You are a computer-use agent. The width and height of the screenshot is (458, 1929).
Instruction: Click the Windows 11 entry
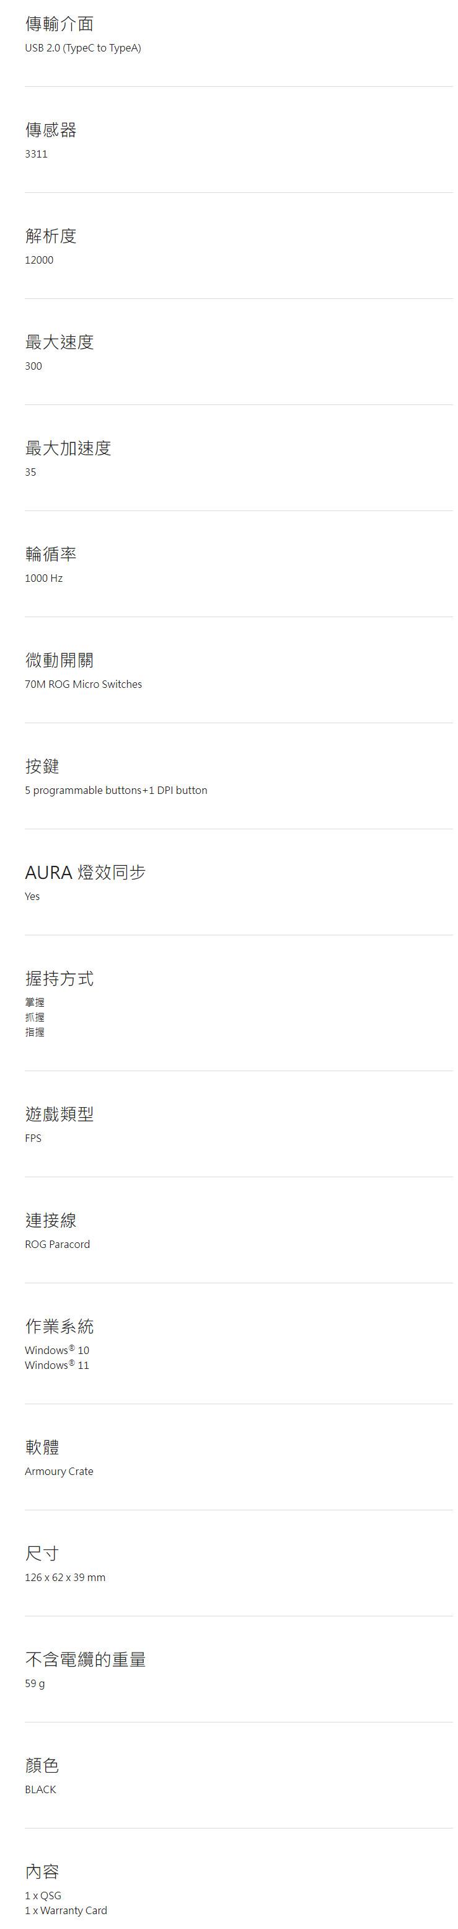coord(57,1365)
